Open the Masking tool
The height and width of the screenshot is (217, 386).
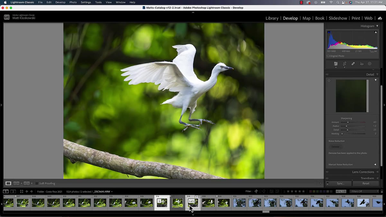(x=370, y=64)
